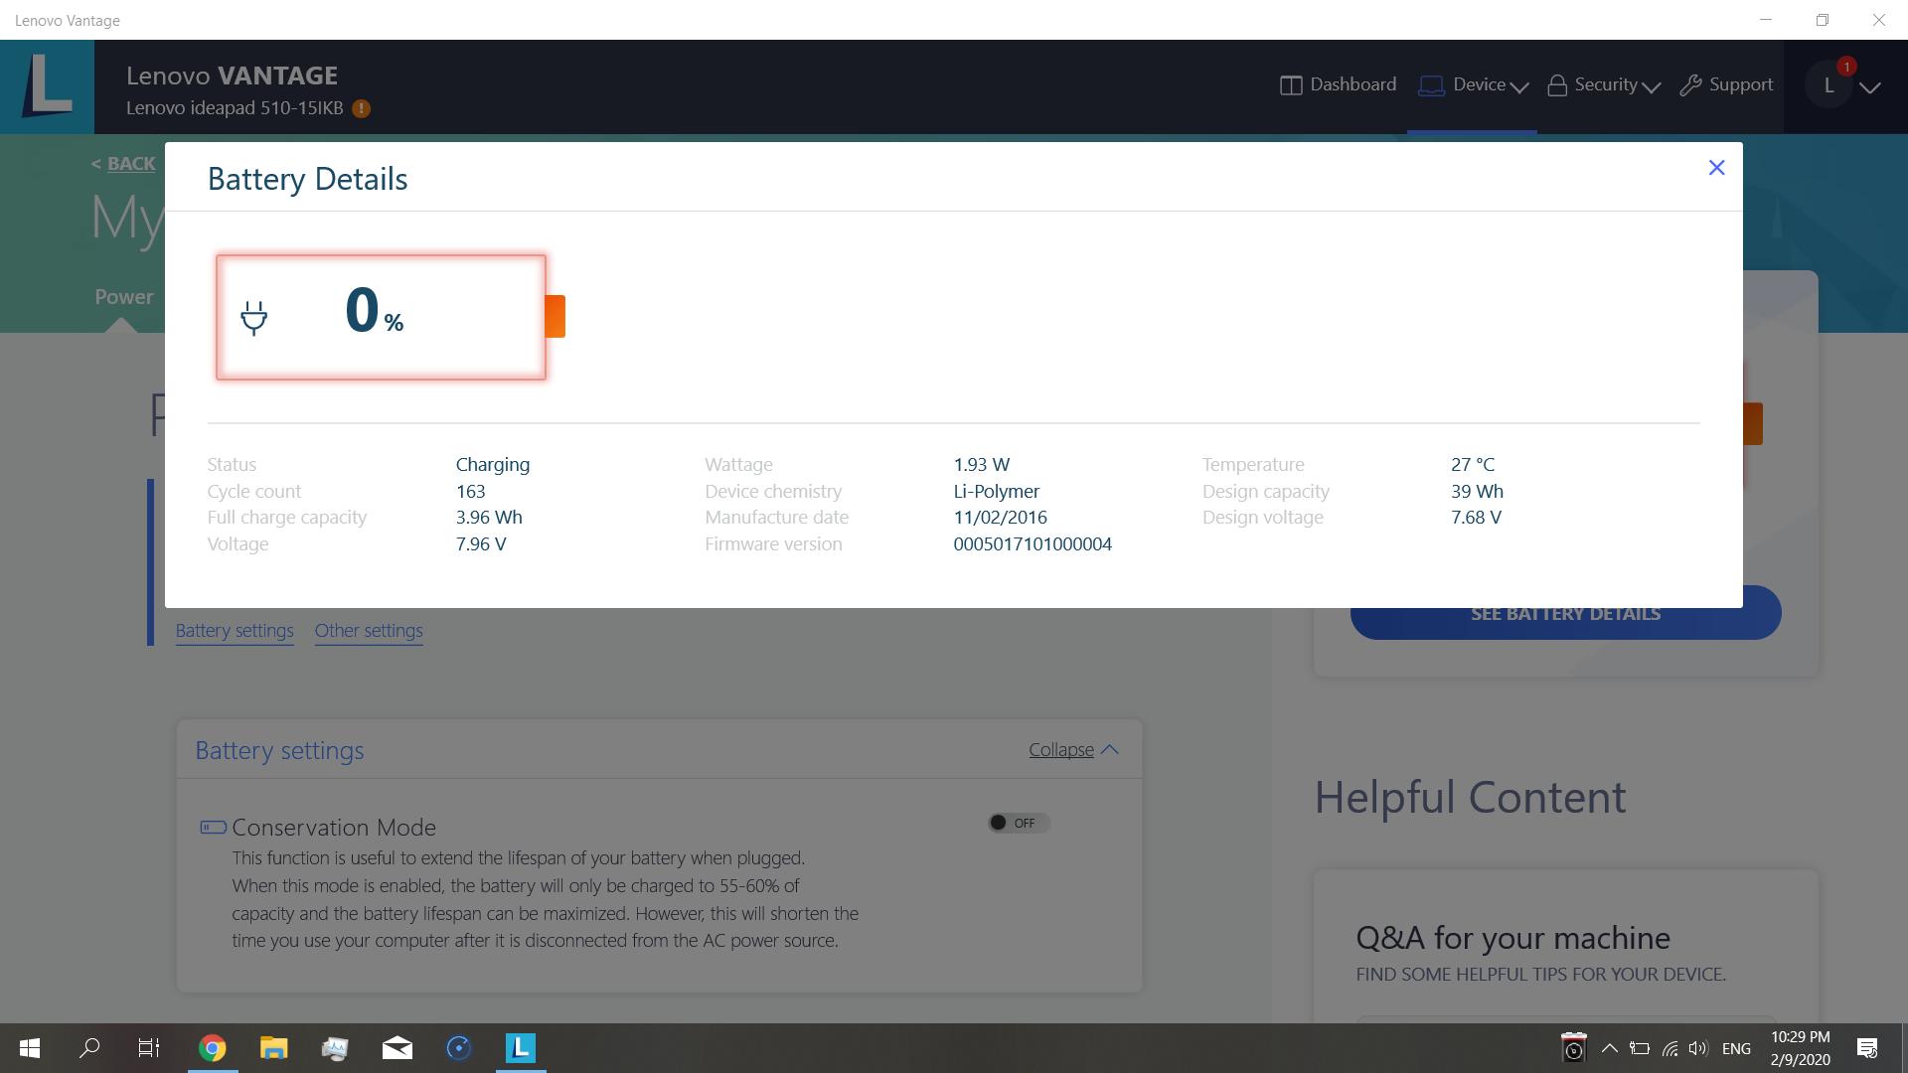This screenshot has height=1073, width=1908.
Task: Open taskbar search
Action: point(89,1048)
